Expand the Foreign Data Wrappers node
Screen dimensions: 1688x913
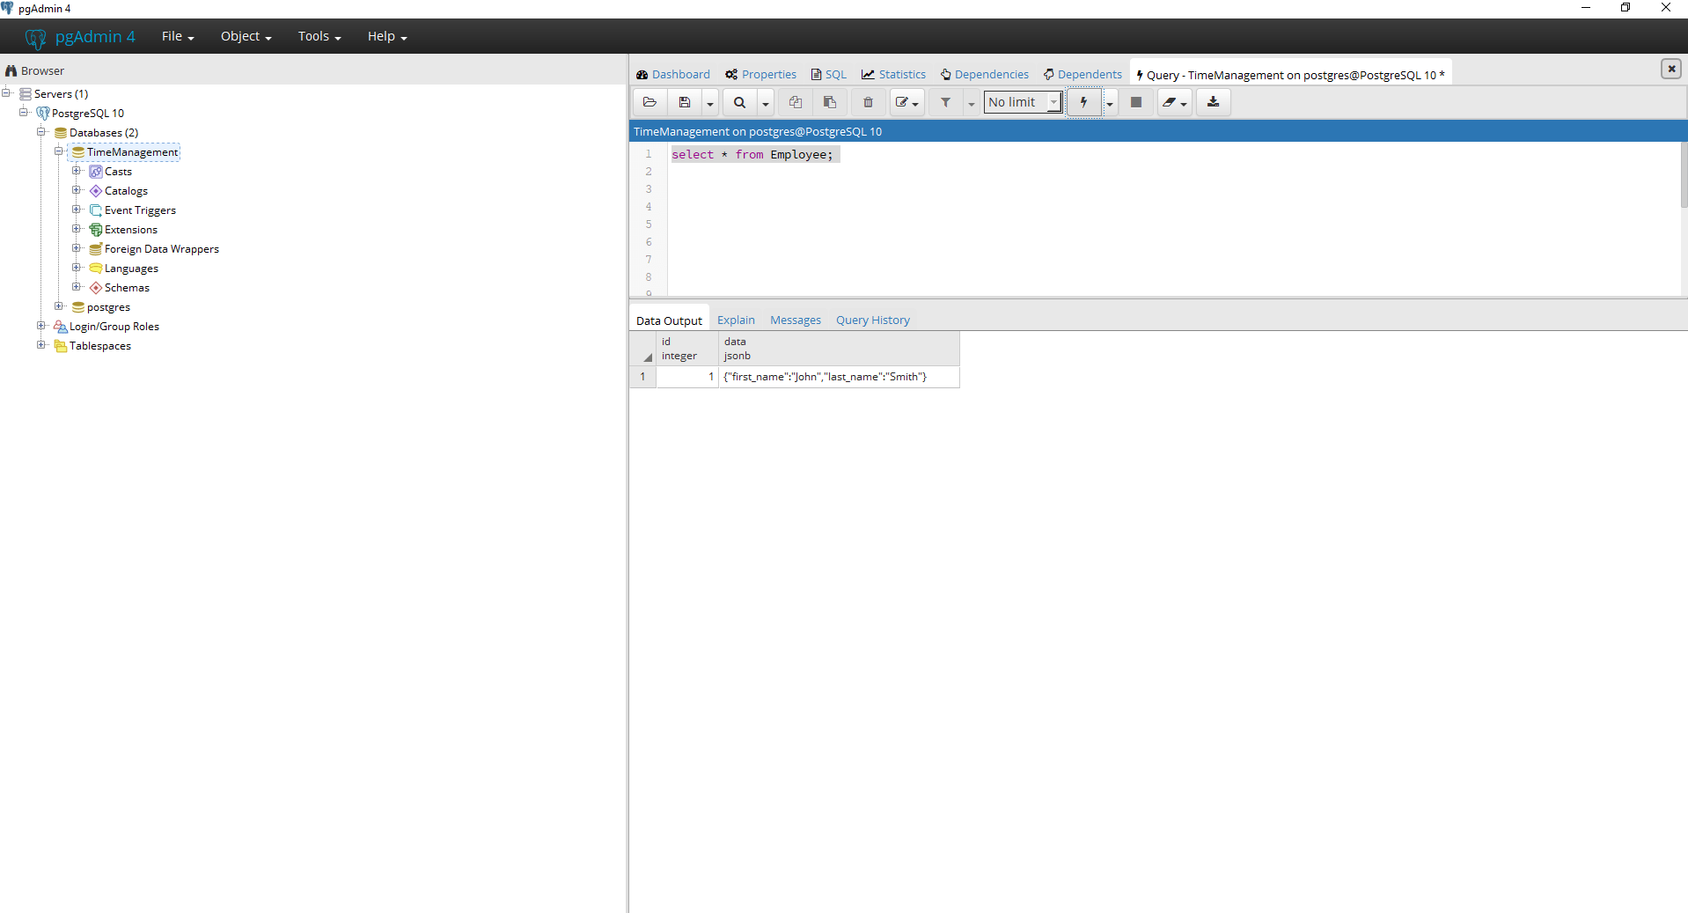pos(77,248)
